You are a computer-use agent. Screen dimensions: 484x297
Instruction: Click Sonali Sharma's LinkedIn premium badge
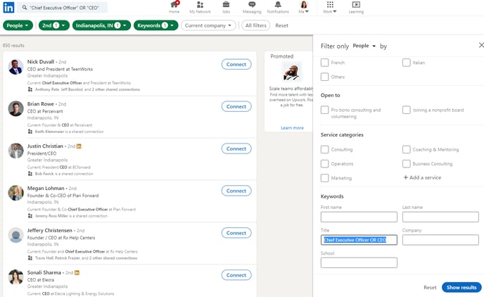(77, 272)
